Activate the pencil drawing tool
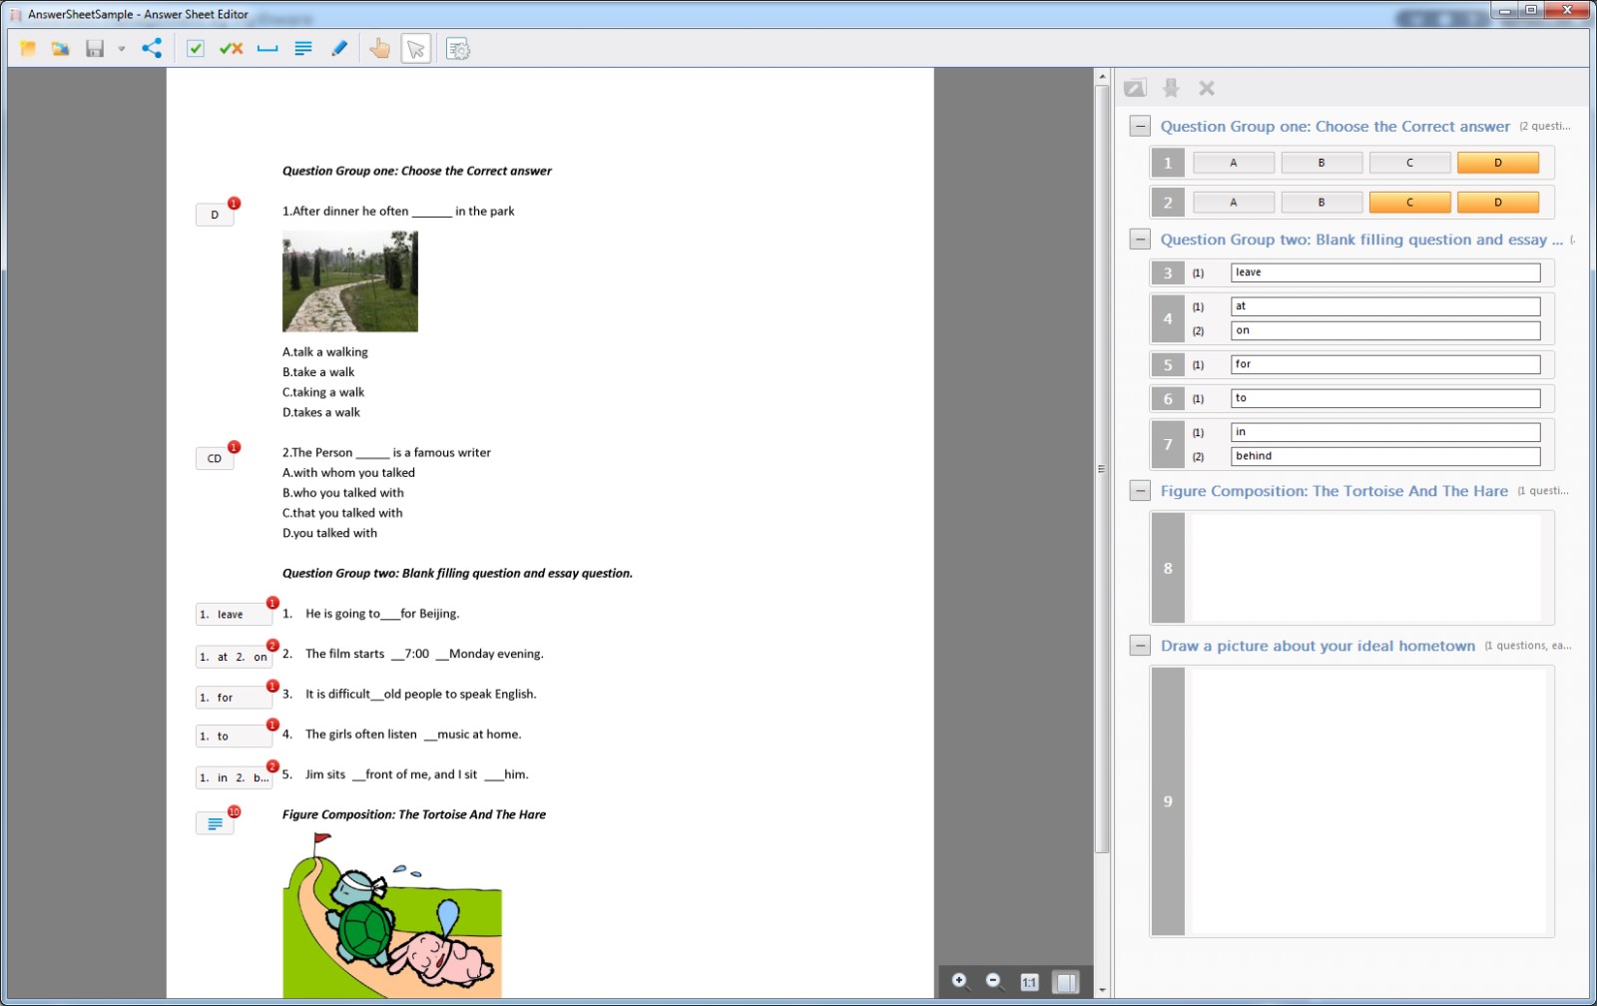The height and width of the screenshot is (1006, 1597). (x=337, y=48)
